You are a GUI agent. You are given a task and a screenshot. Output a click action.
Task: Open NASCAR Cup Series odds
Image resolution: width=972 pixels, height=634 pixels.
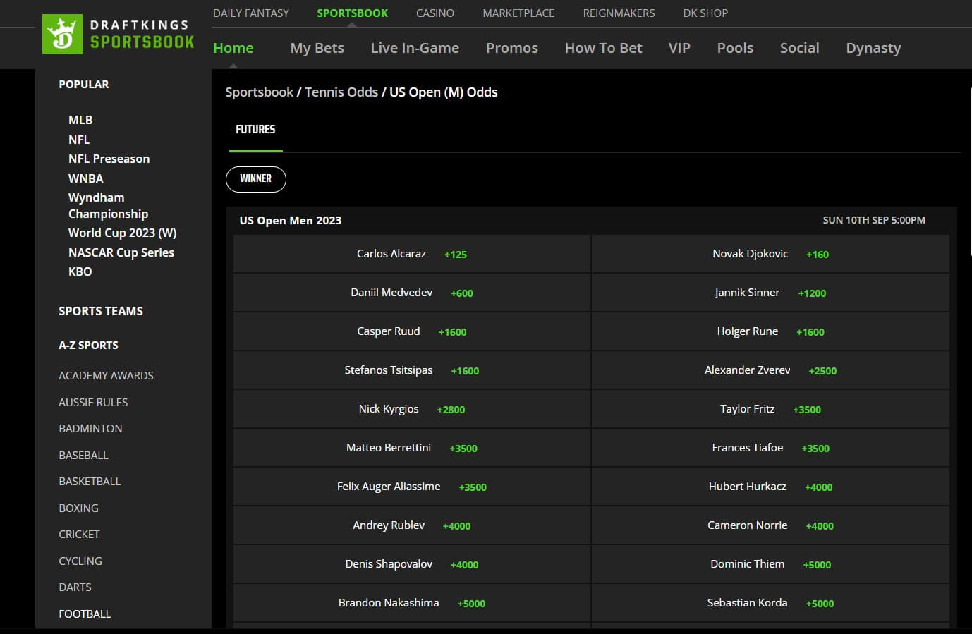click(121, 252)
